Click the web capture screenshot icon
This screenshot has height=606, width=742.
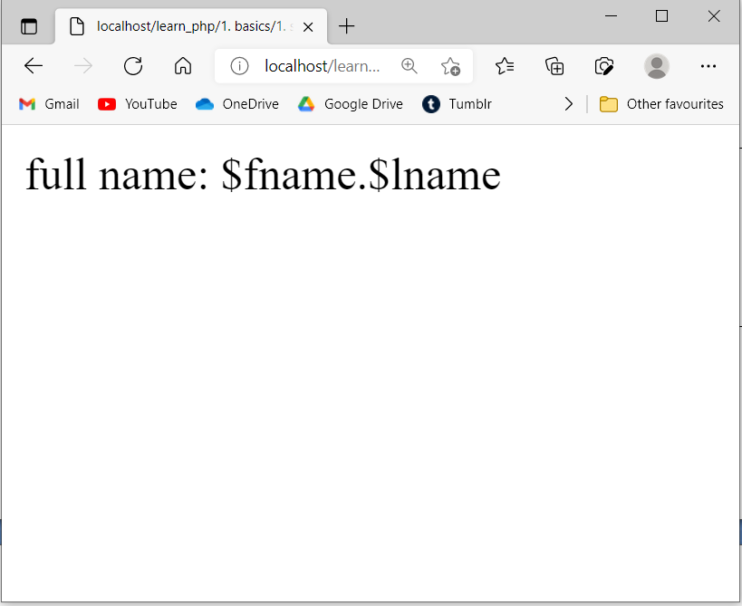[604, 66]
